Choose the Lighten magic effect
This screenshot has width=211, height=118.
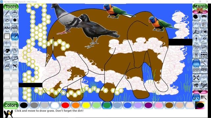click(x=196, y=86)
